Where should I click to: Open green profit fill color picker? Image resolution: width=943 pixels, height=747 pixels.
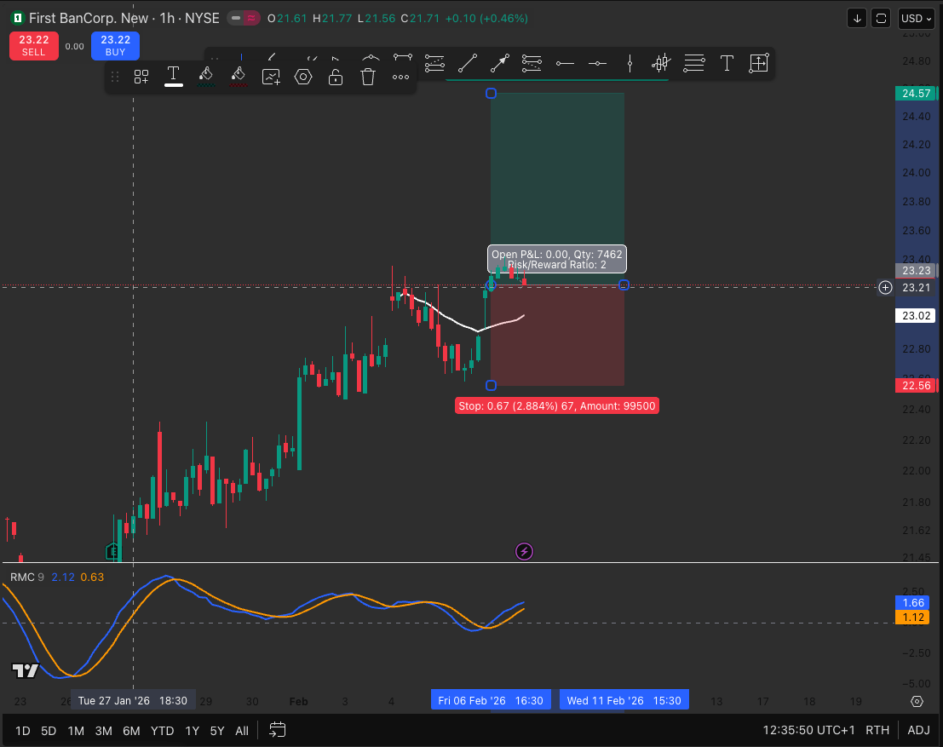point(205,77)
